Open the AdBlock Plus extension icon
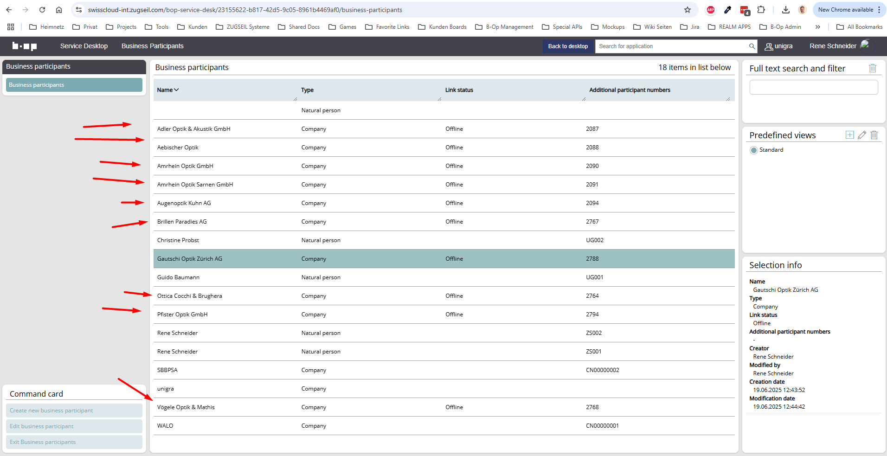The height and width of the screenshot is (456, 887). [710, 10]
